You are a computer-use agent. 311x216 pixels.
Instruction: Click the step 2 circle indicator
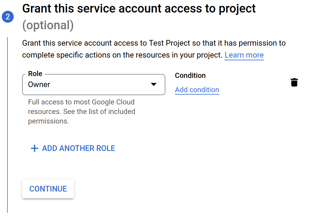(x=8, y=17)
